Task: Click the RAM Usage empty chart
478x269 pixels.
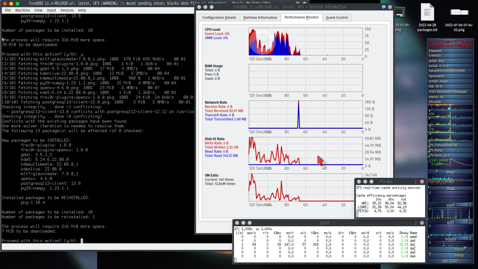Action: coord(305,78)
